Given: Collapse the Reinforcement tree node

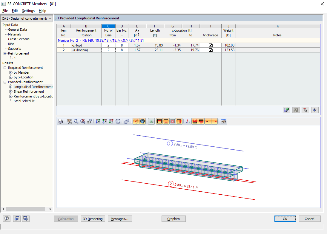Looking at the screenshot, I should [5, 53].
